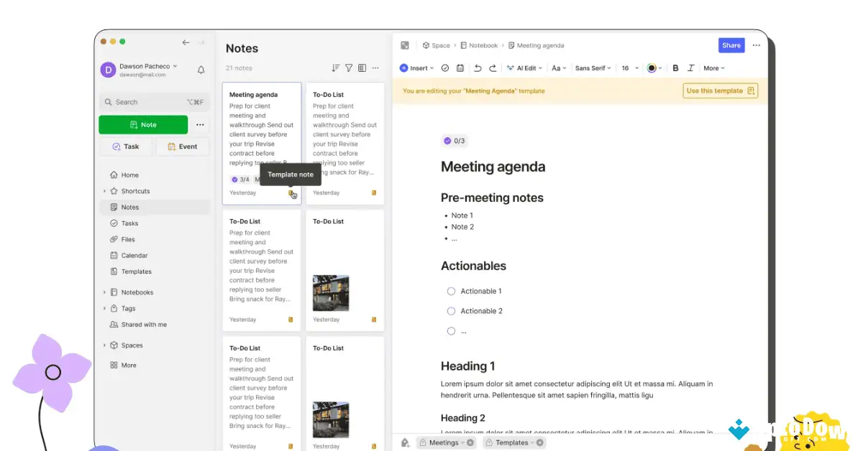
Task: Click the undo icon in the editor toolbar
Action: 477,68
